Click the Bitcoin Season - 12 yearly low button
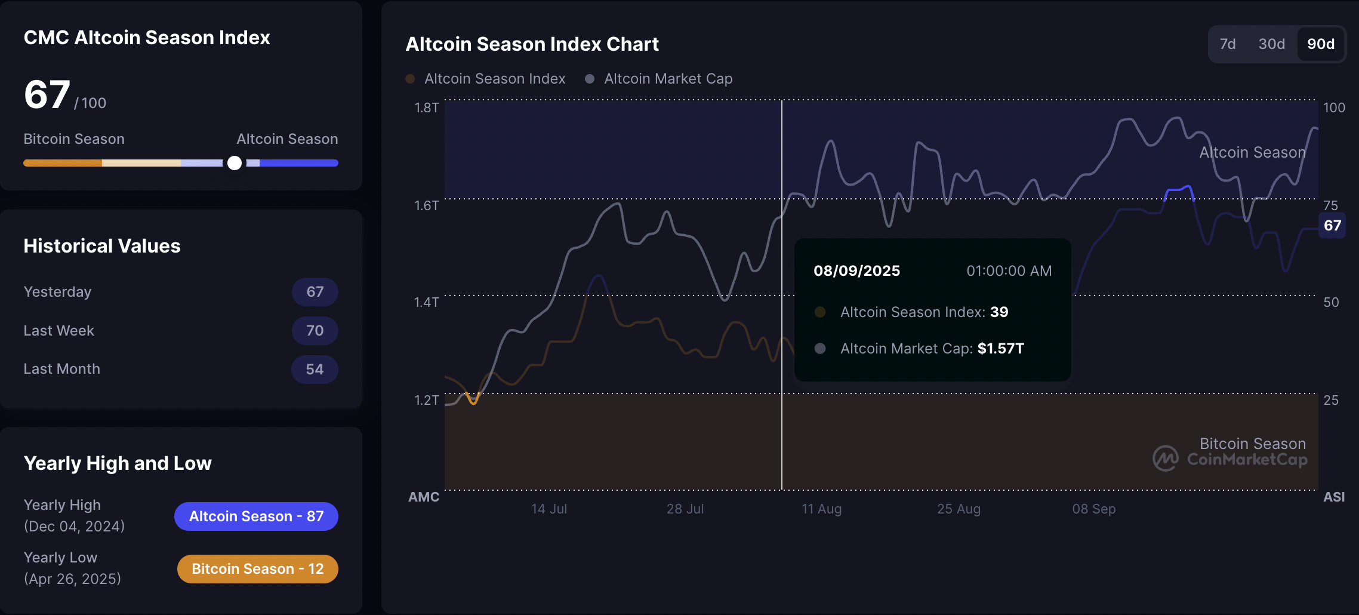Screen dimensions: 1359x615 click(257, 568)
